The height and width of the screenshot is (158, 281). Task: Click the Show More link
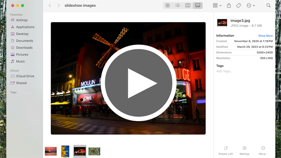coord(265,36)
